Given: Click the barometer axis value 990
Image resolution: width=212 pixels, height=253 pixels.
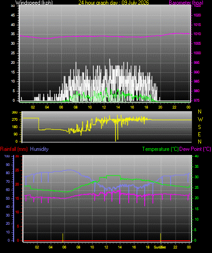Looking at the screenshot, I should point(197,72).
